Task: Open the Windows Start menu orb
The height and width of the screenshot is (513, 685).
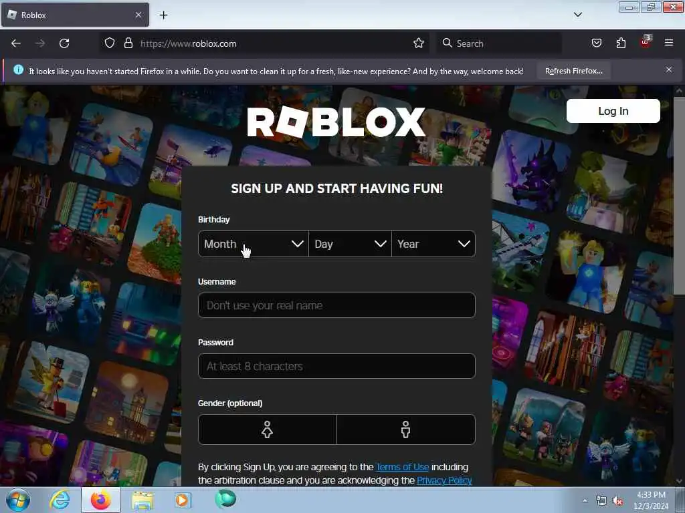Action: point(18,500)
